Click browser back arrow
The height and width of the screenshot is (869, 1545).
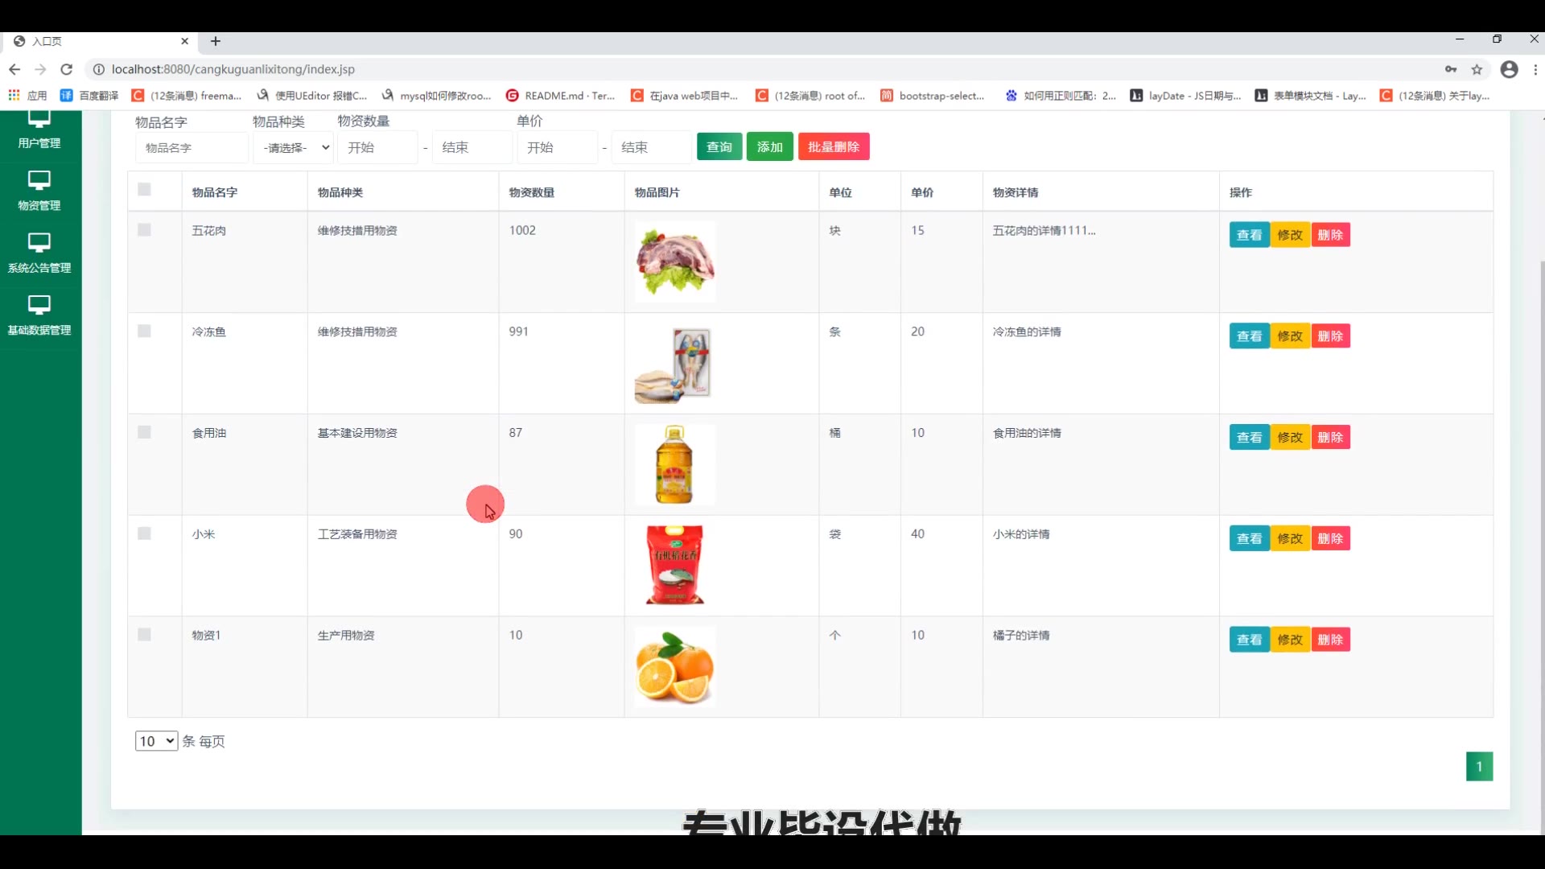14,69
